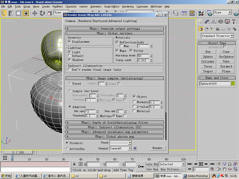Expand VRay Global photon map rollout

tap(115, 137)
